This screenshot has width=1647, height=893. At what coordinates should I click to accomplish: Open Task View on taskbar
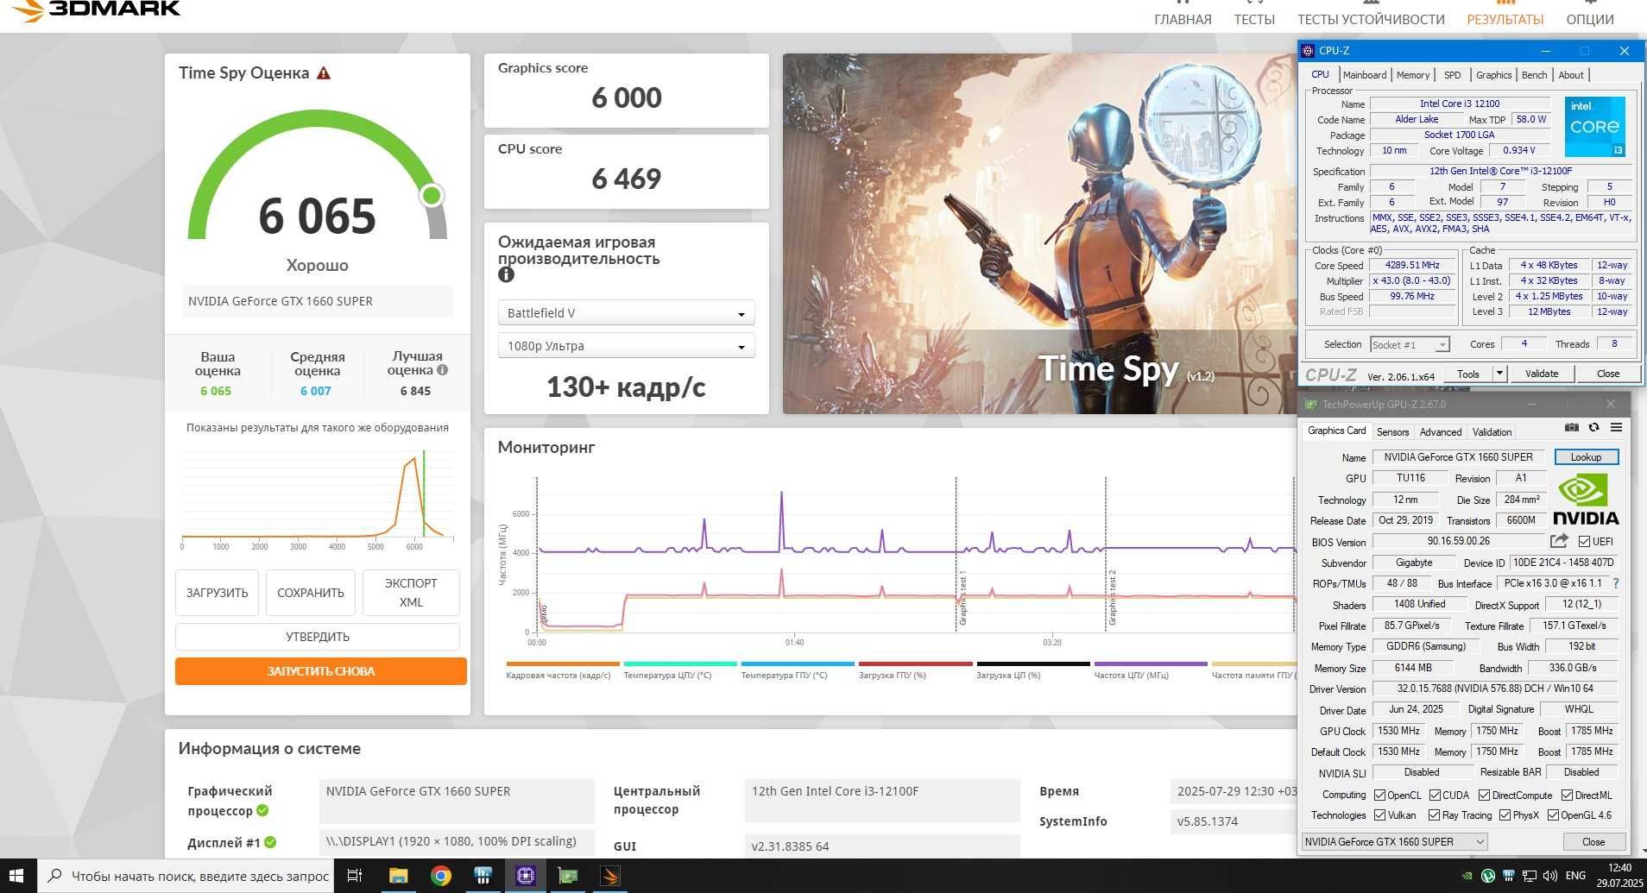click(354, 876)
